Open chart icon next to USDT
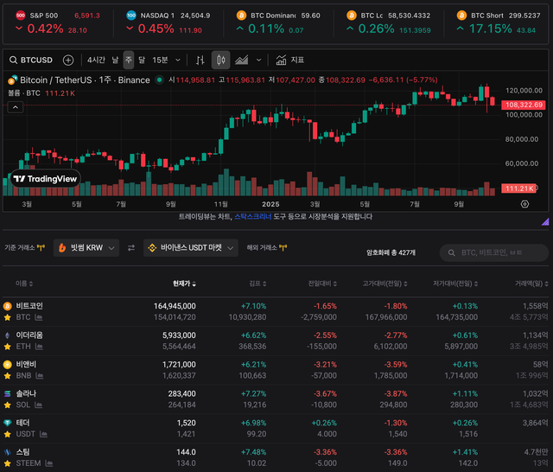The width and height of the screenshot is (553, 472). [43, 434]
